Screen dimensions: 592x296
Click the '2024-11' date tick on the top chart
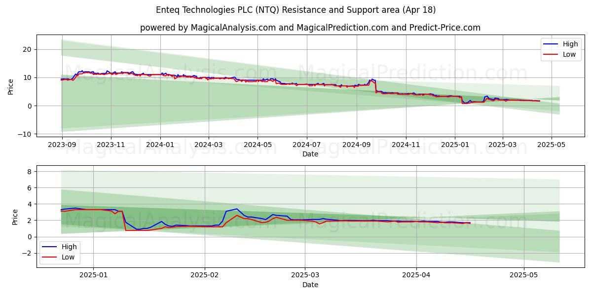[x=406, y=146]
